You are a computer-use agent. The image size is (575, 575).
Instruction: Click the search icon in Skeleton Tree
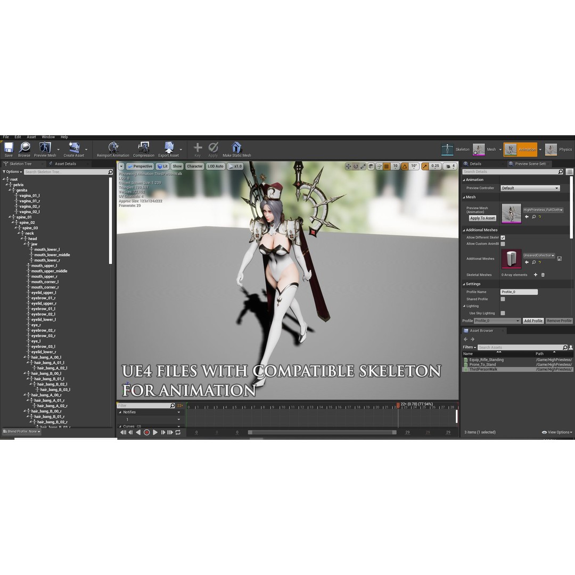[110, 171]
